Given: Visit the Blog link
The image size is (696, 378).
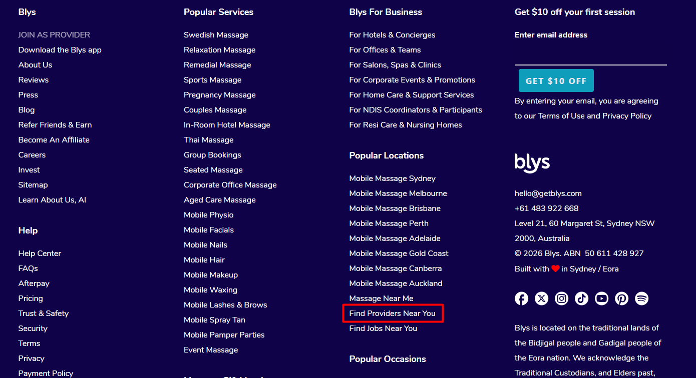Looking at the screenshot, I should click(x=27, y=110).
